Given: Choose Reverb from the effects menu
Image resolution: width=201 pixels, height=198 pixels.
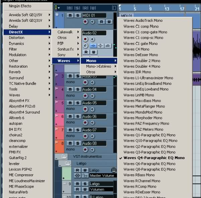Looking at the screenshot, I should click(x=15, y=72).
